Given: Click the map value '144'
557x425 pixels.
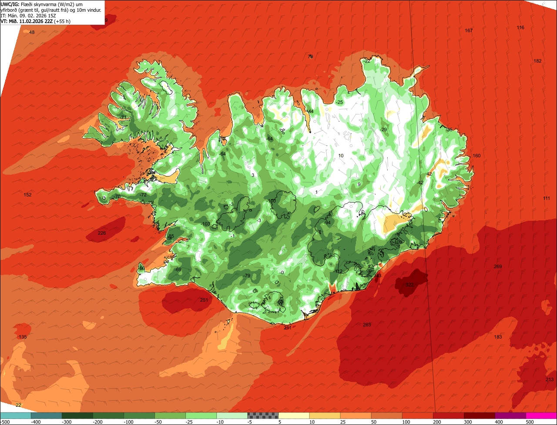Looking at the screenshot, I should (309, 112).
